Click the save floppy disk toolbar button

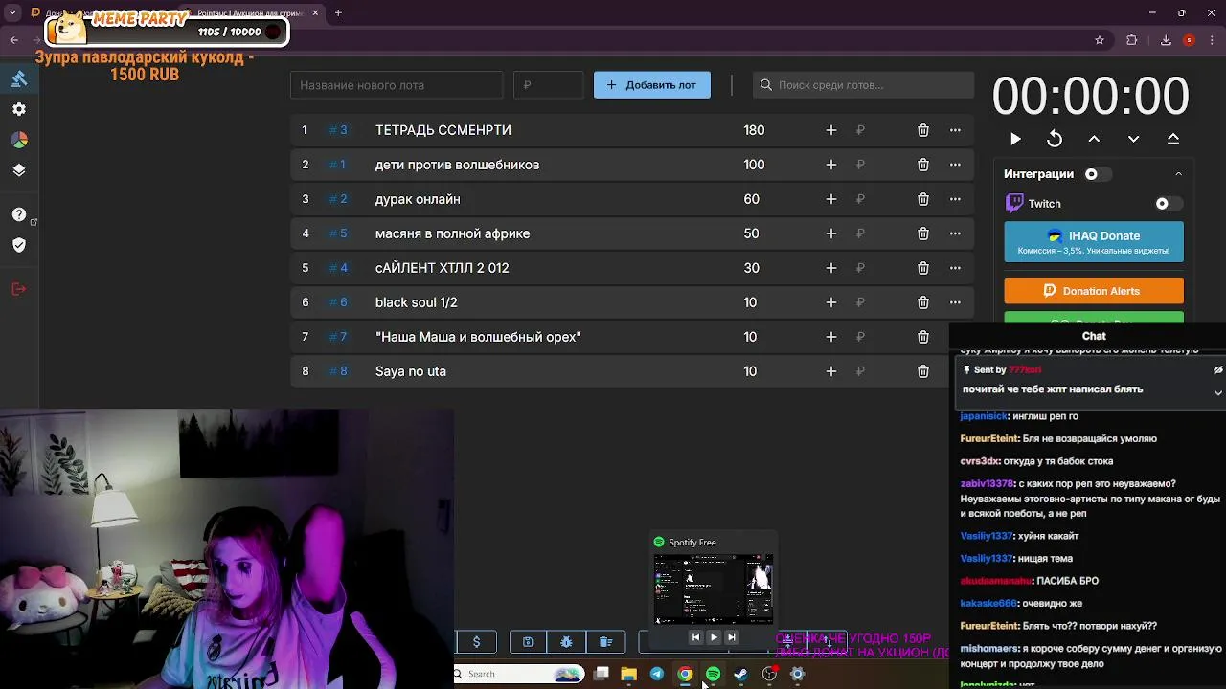[x=528, y=642]
